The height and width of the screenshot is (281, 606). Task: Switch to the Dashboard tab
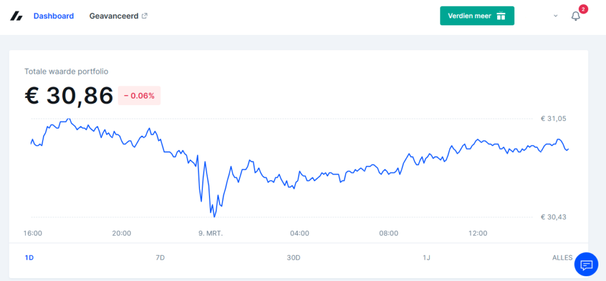[x=53, y=16]
